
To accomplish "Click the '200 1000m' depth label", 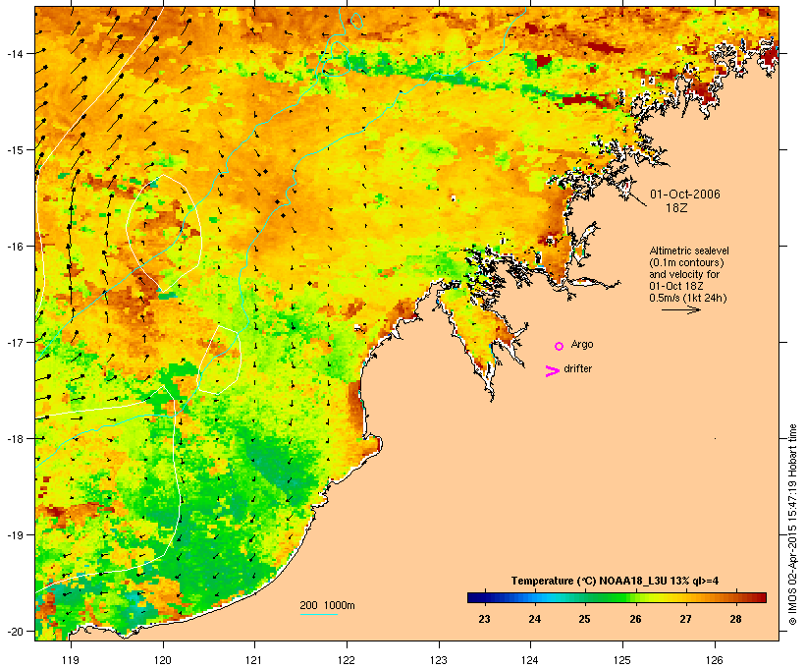I will (327, 605).
